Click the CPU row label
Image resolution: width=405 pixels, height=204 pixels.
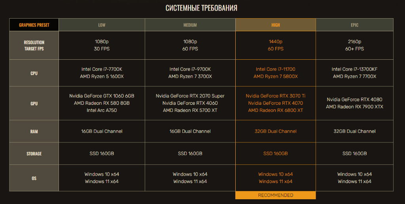point(34,73)
